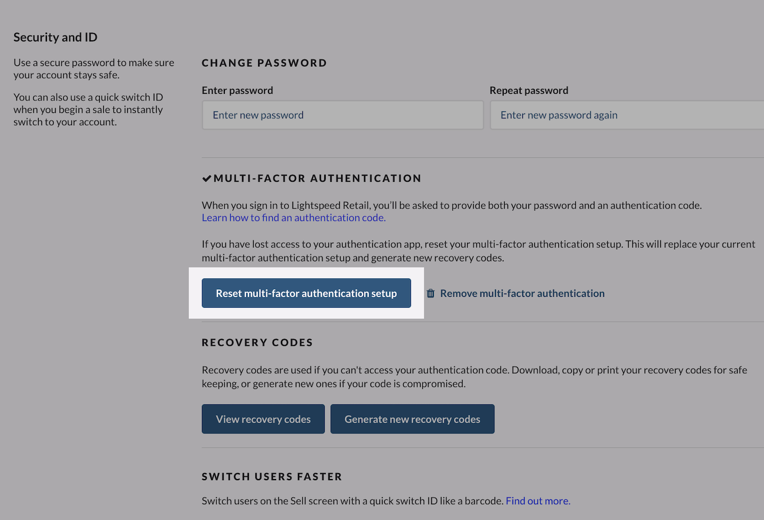Click the RECOVERY CODES section heading

pyautogui.click(x=257, y=343)
